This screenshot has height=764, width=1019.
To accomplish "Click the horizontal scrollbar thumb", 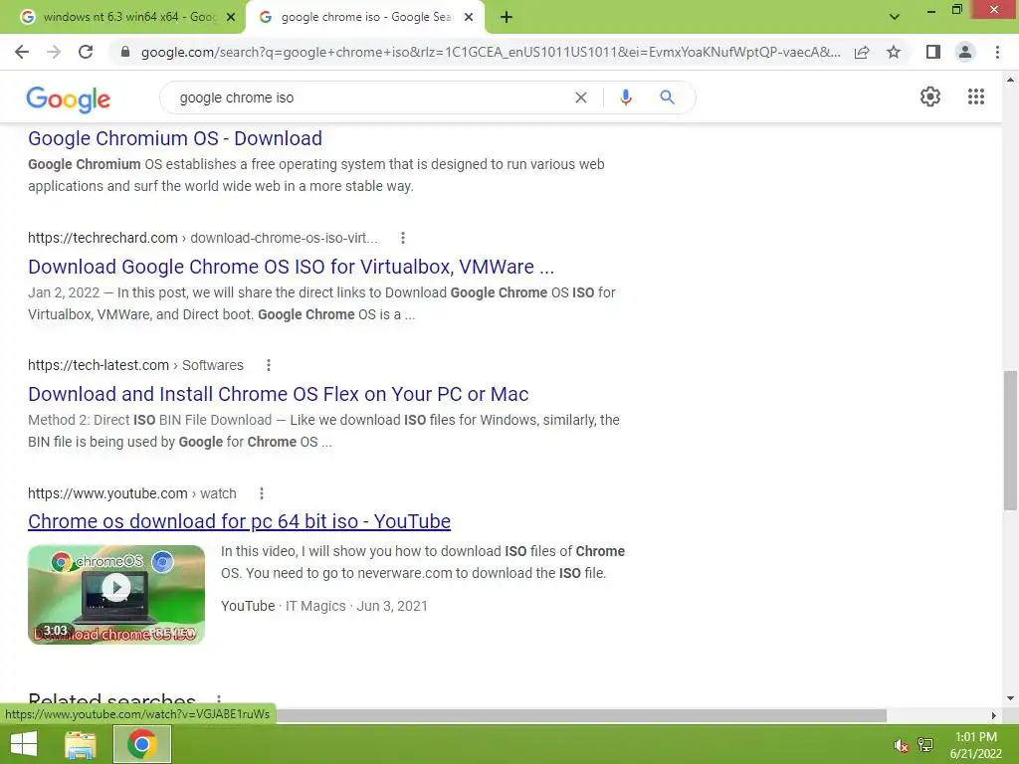I will (581, 715).
